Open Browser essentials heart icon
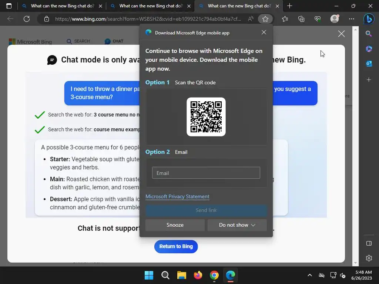 click(x=318, y=19)
